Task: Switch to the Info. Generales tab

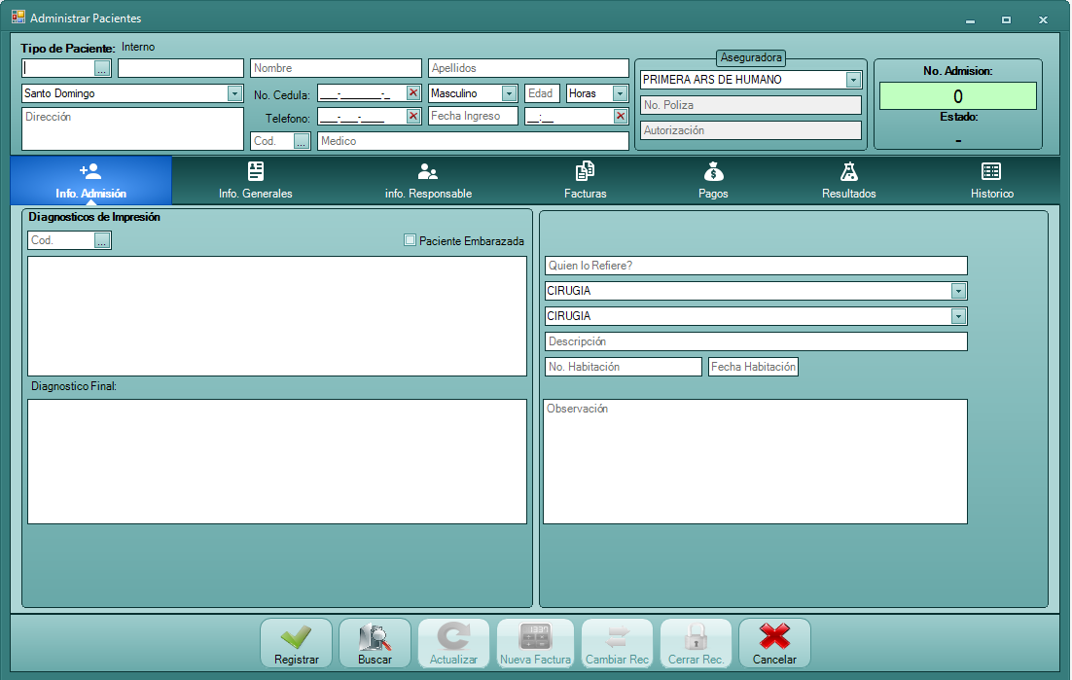Action: (x=255, y=181)
